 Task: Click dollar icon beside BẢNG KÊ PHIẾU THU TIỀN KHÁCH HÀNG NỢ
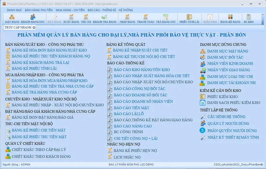click(x=8, y=56)
